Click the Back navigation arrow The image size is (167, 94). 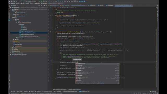tap(17, 1)
